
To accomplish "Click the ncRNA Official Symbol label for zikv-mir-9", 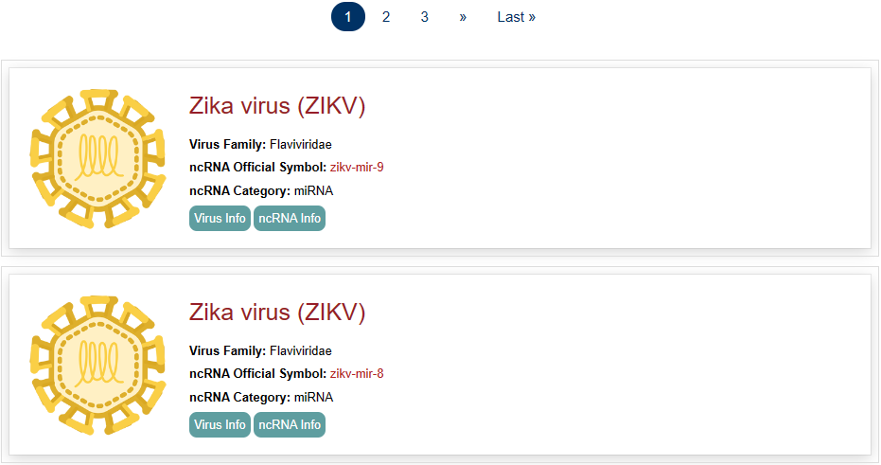I will [257, 168].
